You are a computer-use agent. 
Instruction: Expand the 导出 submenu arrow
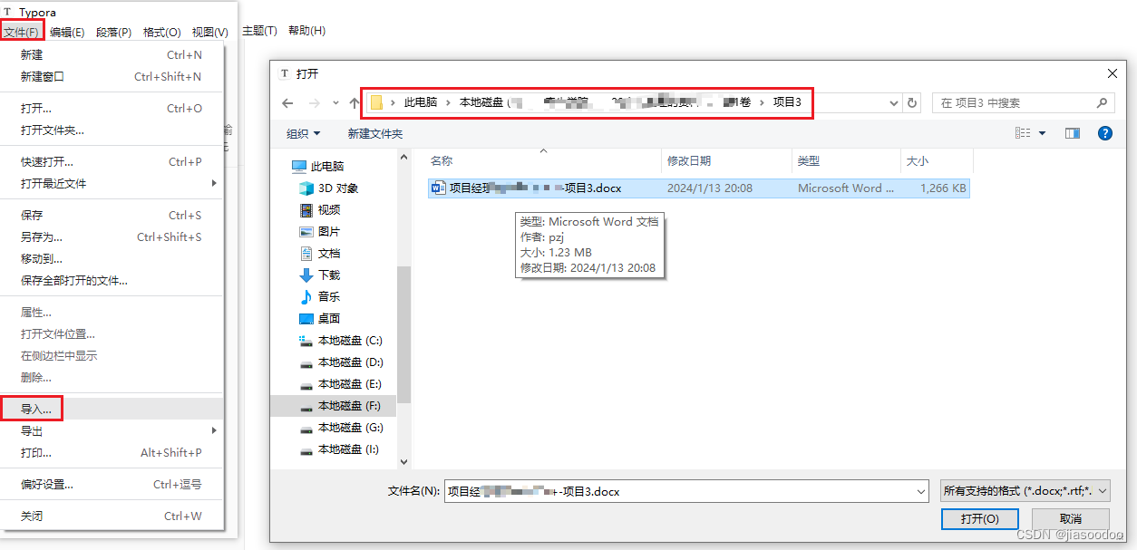click(x=215, y=430)
